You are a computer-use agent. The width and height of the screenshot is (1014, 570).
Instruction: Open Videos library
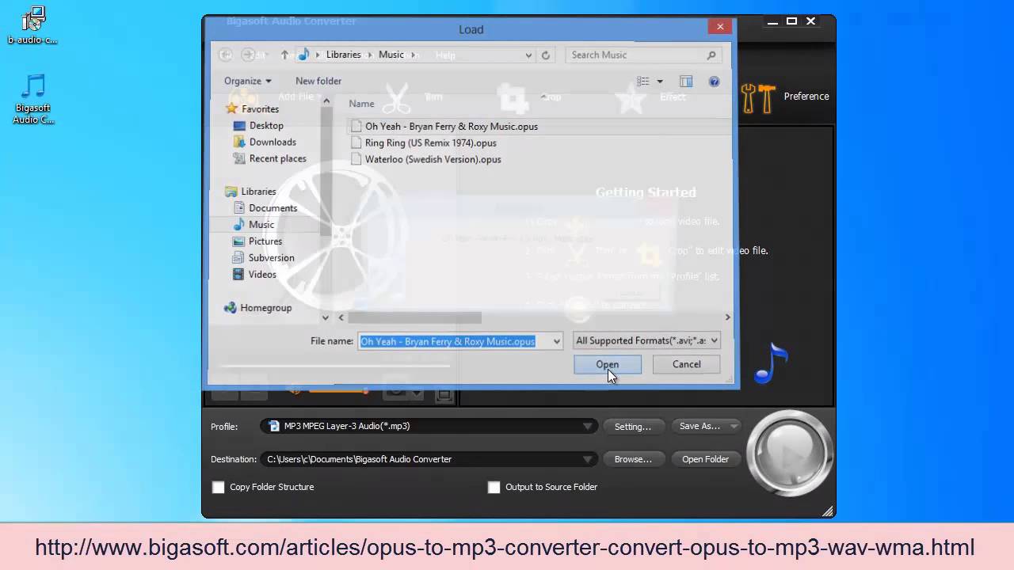[x=262, y=274]
